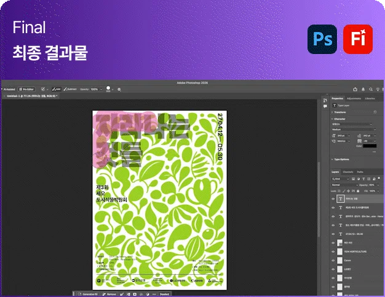The height and width of the screenshot is (297, 385).
Task: Switch to the Layers tab
Action: [335, 172]
